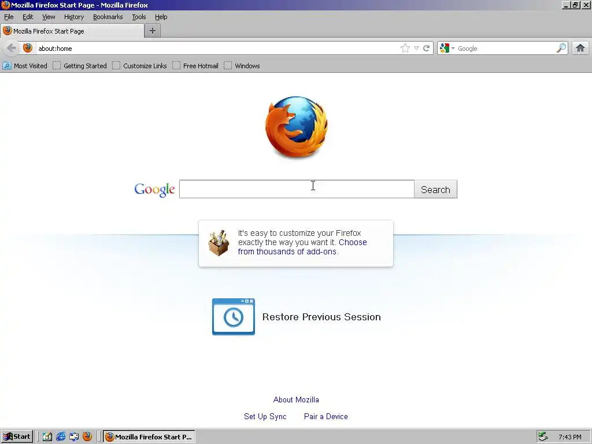Click the Google logo beside search box

pos(154,190)
